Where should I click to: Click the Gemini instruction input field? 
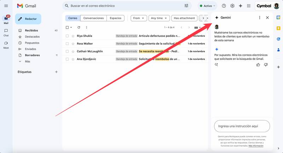pos(242,126)
